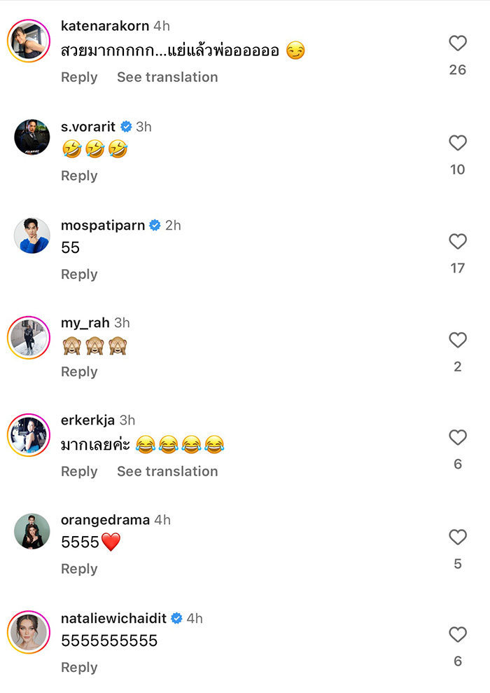Like mospatiparn's '55' comment
The width and height of the screenshot is (490, 693).
[x=457, y=242]
